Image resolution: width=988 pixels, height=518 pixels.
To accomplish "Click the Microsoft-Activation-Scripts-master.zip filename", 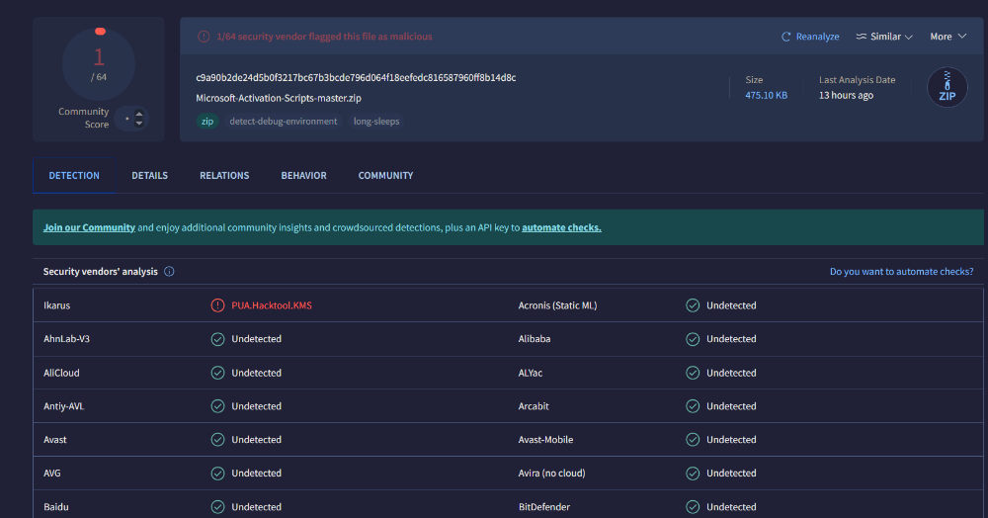I will pyautogui.click(x=278, y=98).
